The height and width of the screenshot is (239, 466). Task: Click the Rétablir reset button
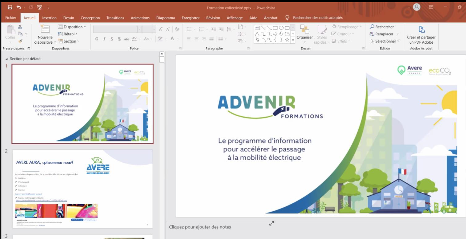[68, 34]
